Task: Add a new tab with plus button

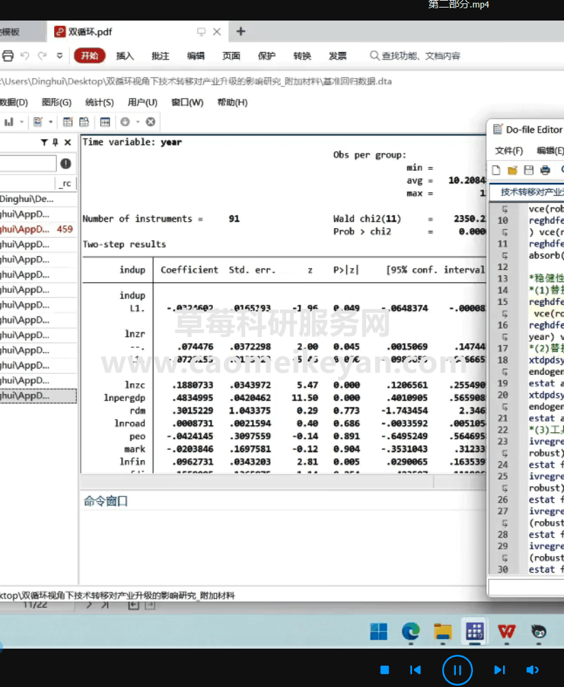Action: coord(241,32)
